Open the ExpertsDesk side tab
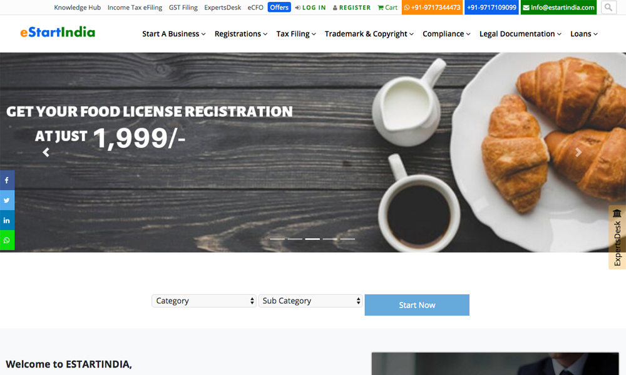 [x=617, y=237]
